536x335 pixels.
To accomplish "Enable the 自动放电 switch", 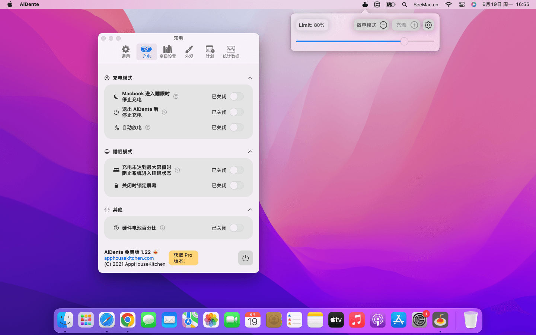I will pyautogui.click(x=236, y=127).
